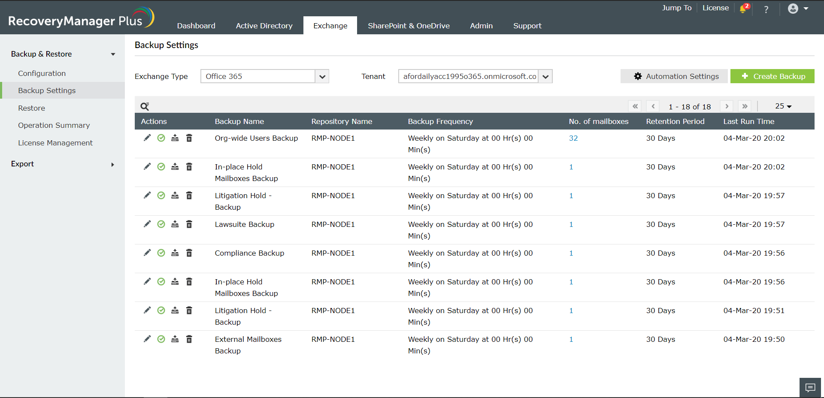Open the Admin tab

point(481,26)
